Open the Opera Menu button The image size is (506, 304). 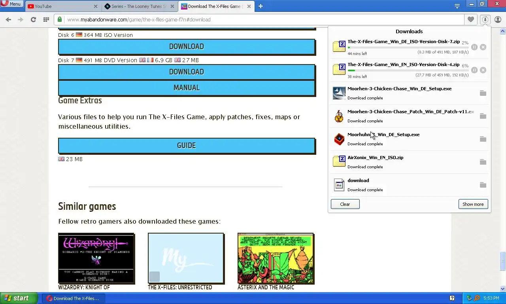[11, 4]
